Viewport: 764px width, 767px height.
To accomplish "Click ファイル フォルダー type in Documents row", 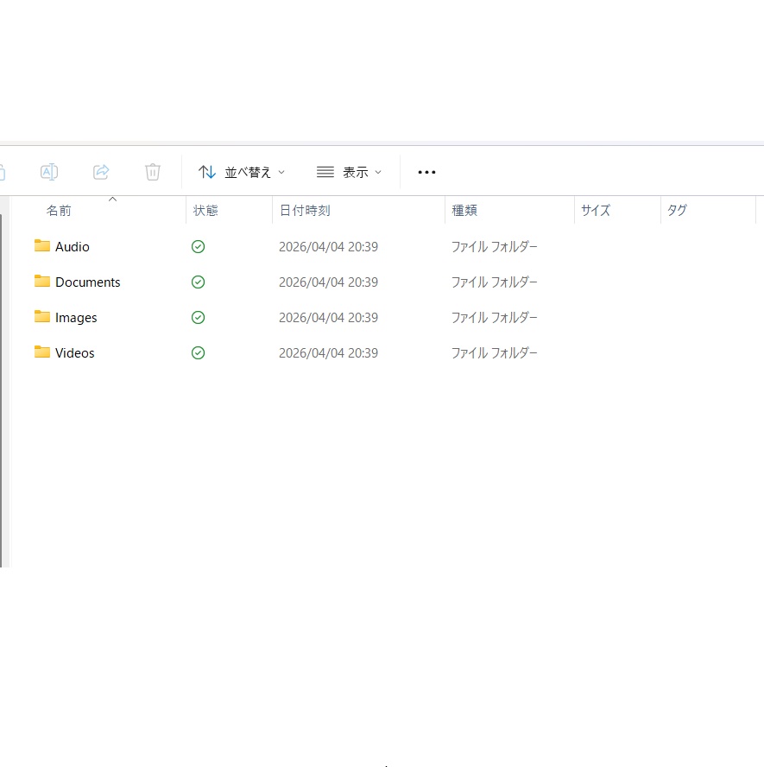I will point(494,282).
